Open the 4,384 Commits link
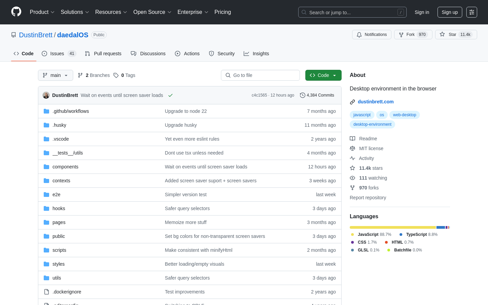The height and width of the screenshot is (305, 488). tap(317, 95)
